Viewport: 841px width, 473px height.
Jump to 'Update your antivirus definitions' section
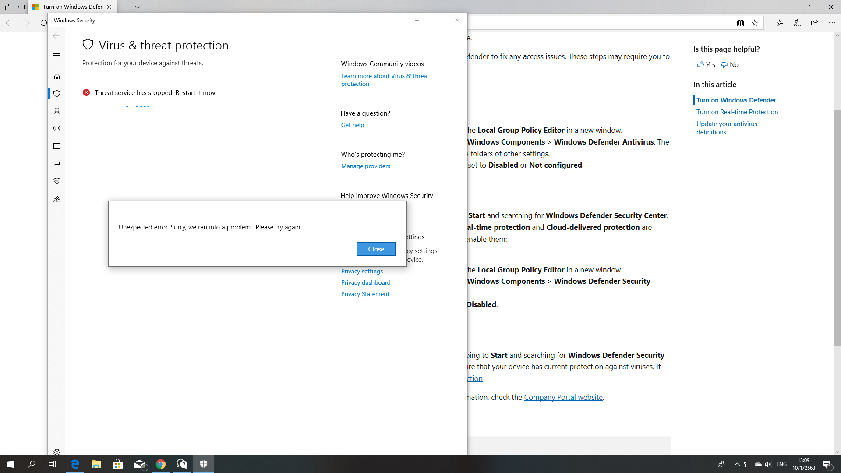[727, 128]
